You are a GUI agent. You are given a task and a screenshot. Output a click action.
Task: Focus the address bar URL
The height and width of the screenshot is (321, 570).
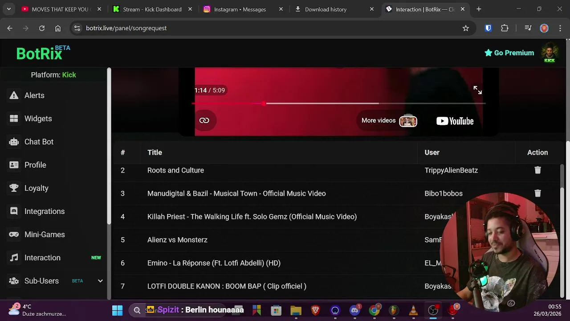tap(126, 28)
